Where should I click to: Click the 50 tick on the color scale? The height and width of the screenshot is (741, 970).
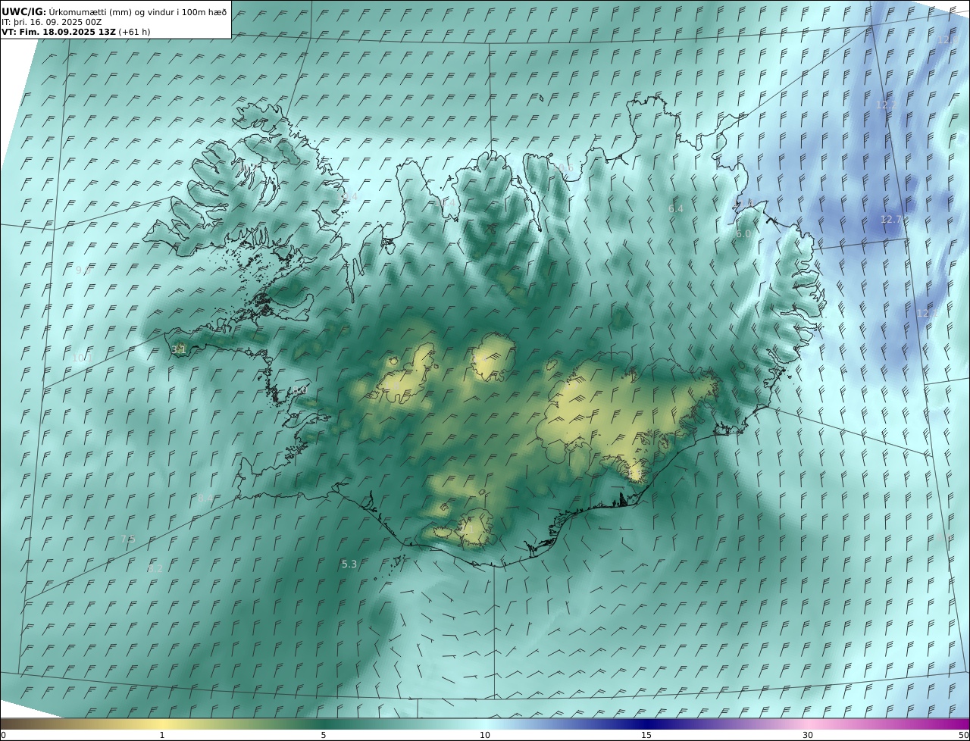tap(964, 736)
